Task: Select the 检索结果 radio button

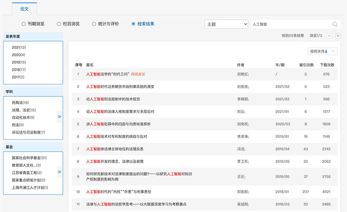Action: pyautogui.click(x=134, y=24)
